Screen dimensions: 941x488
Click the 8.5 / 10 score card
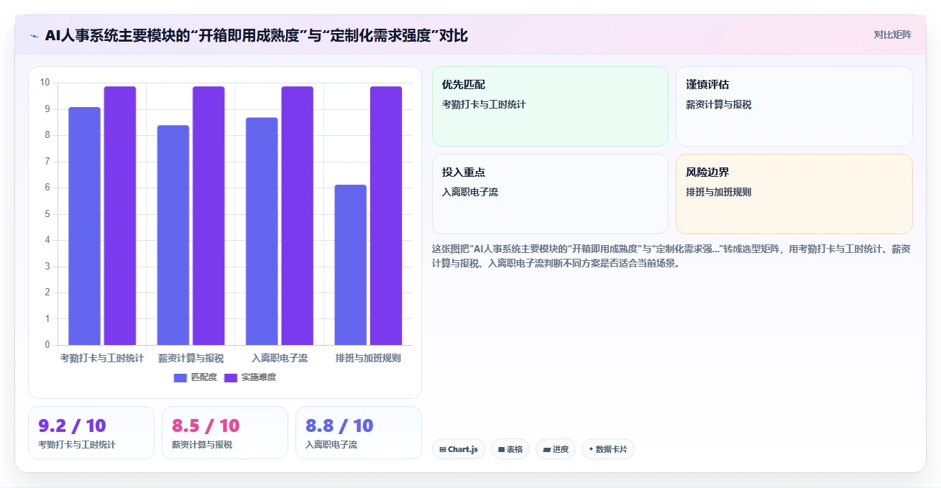tap(225, 433)
